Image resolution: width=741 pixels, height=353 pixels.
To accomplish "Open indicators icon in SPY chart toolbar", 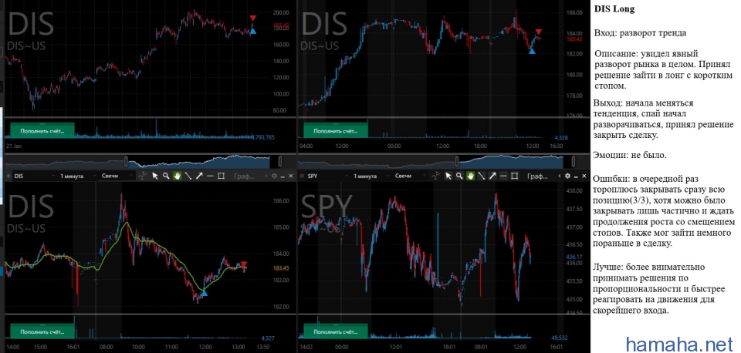I will [437, 176].
